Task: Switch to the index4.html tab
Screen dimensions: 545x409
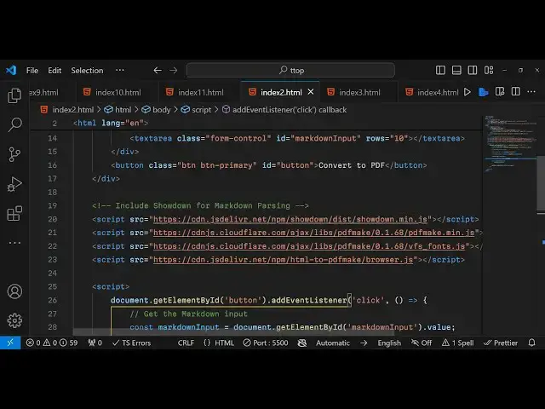Action: (433, 92)
